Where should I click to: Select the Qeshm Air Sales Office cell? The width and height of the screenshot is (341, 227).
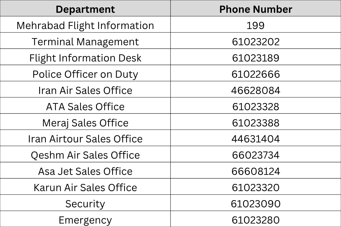tap(85, 155)
